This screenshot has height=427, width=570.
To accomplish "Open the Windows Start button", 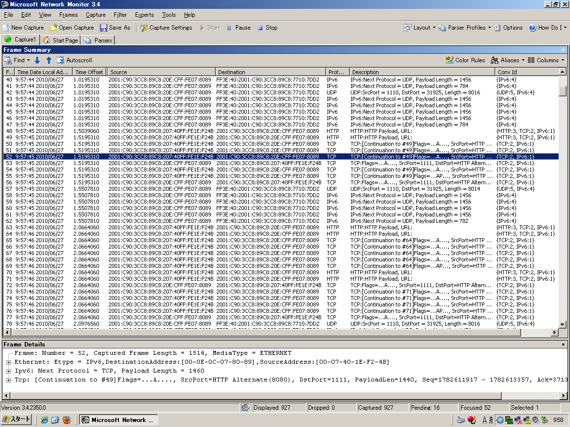I will 17,420.
